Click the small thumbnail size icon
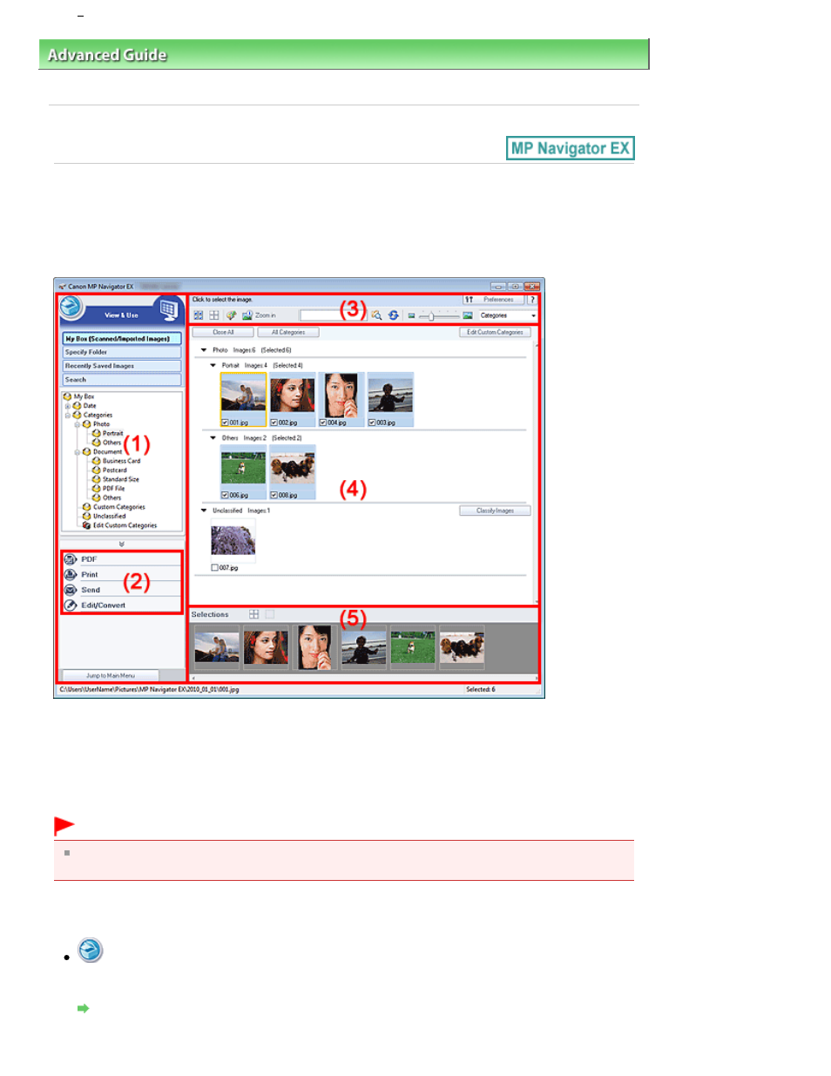 [411, 315]
